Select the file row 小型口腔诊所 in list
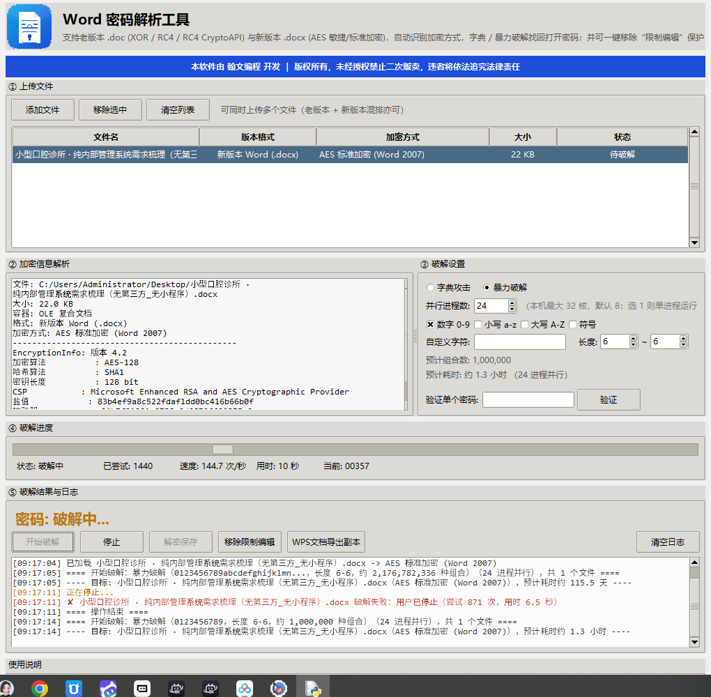The width and height of the screenshot is (711, 697). [x=350, y=154]
